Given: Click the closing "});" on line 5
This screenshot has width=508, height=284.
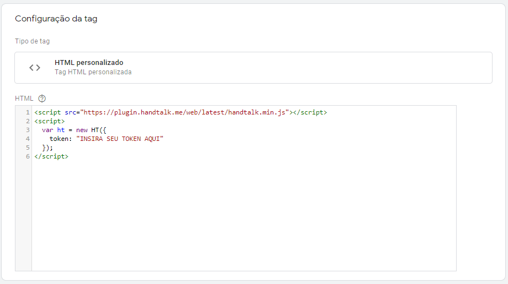Looking at the screenshot, I should tap(47, 148).
